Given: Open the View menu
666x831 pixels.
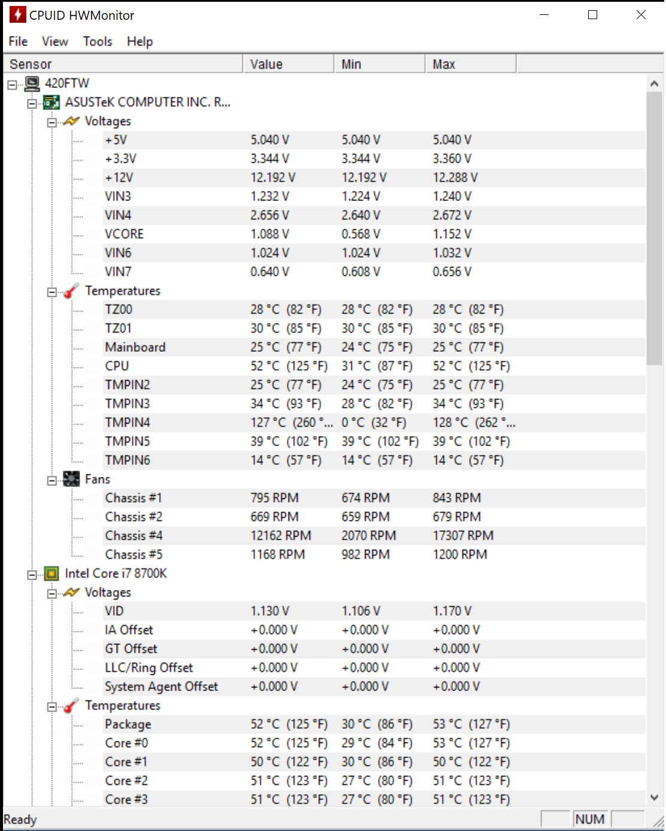Looking at the screenshot, I should (55, 41).
